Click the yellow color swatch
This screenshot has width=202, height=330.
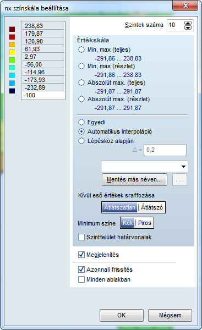tap(12, 52)
